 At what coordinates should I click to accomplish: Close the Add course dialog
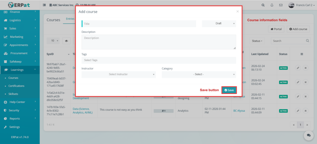click(x=237, y=11)
